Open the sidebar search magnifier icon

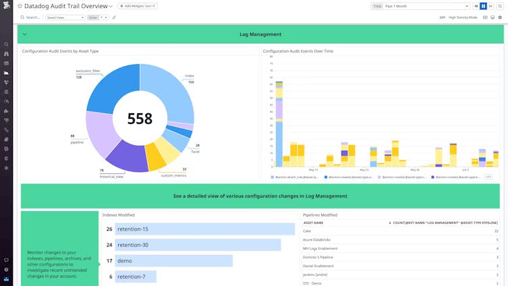point(6,45)
